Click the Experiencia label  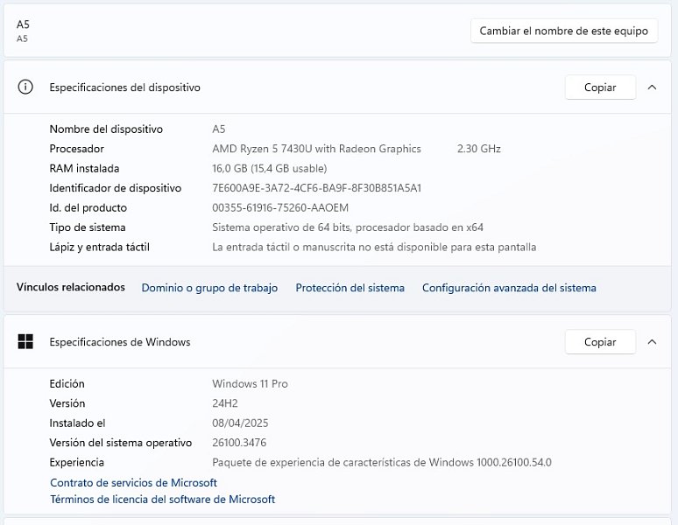76,463
